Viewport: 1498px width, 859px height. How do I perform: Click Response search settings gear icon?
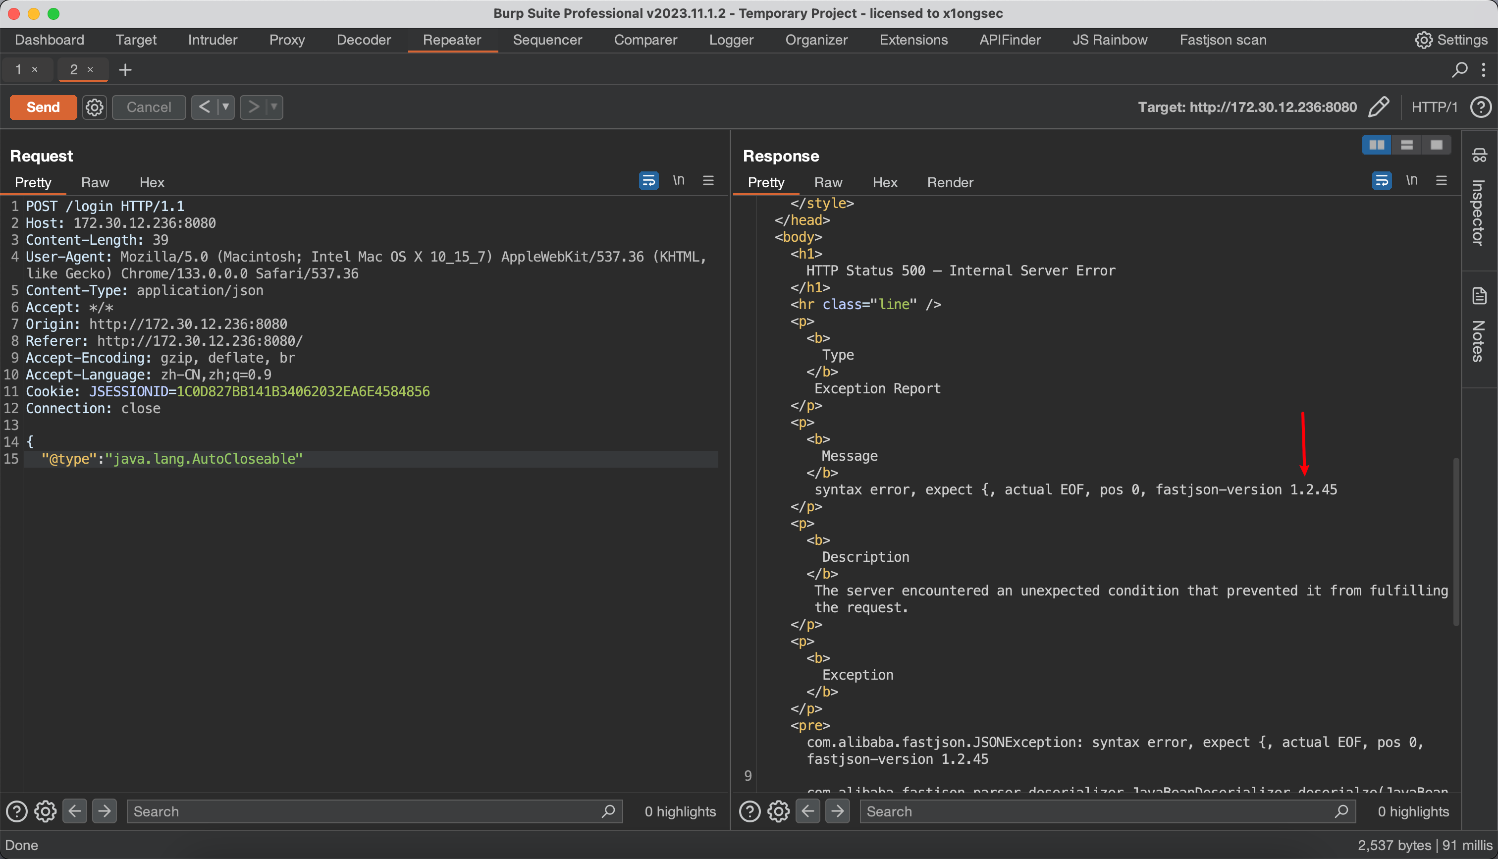point(779,811)
